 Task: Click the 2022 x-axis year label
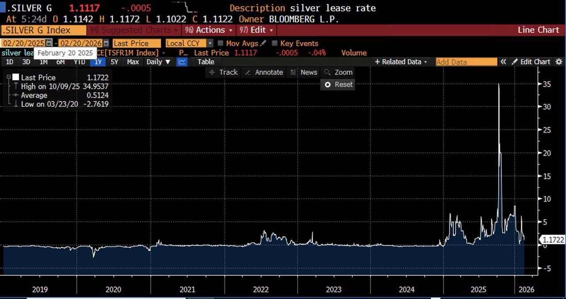click(x=261, y=289)
